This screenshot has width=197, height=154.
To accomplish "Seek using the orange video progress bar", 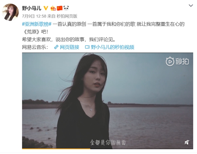I will pyautogui.click(x=107, y=149).
